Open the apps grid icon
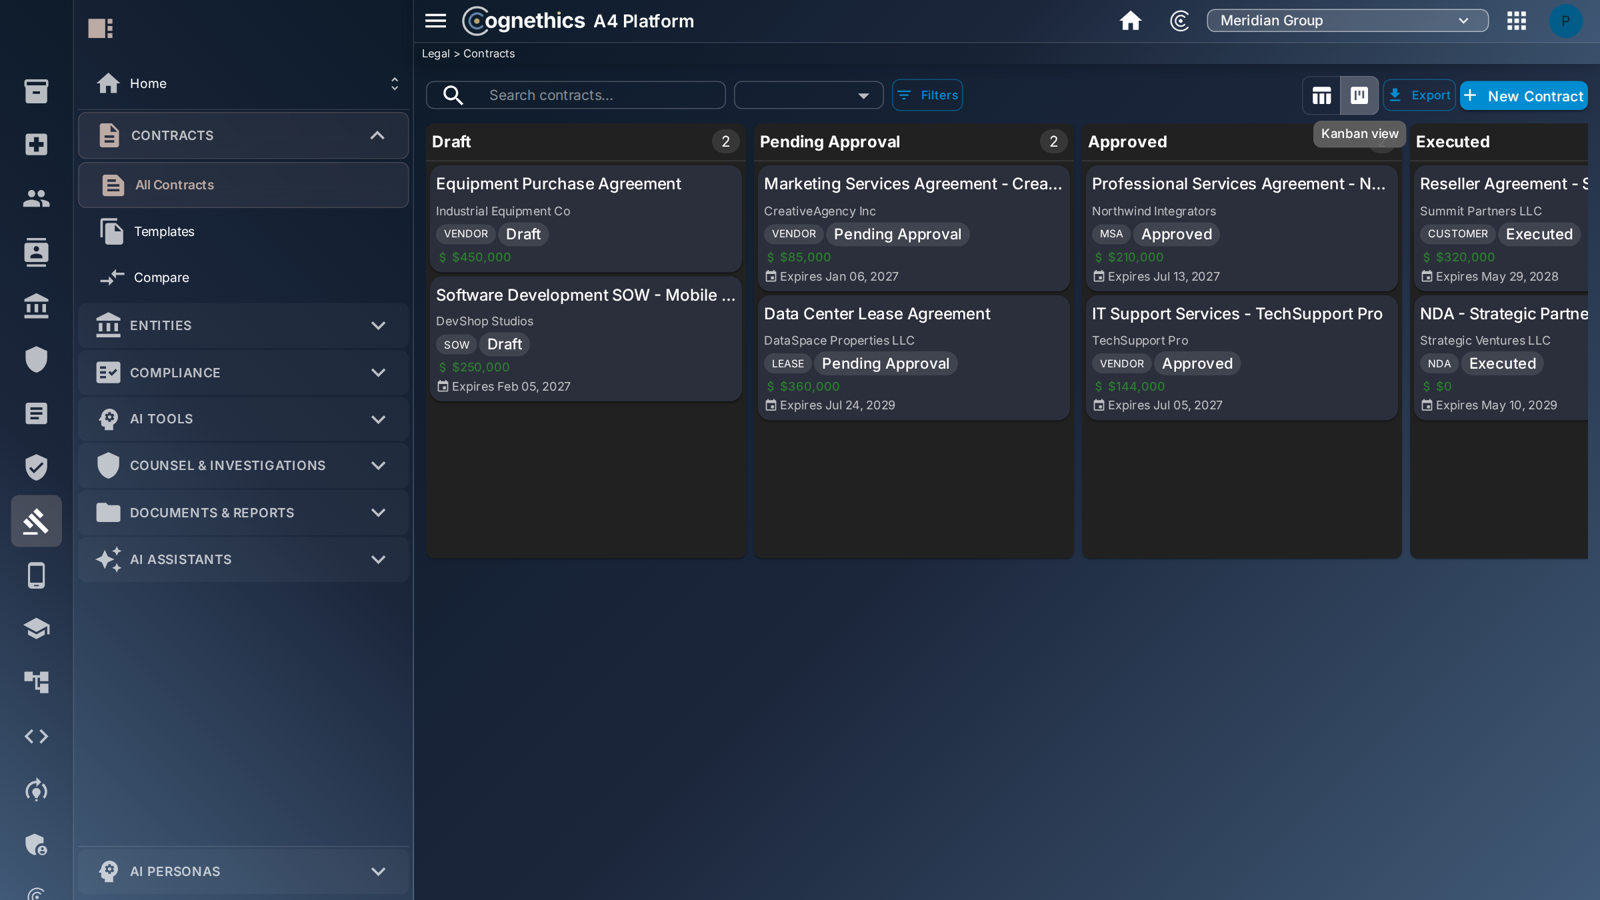The image size is (1600, 900). tap(1517, 21)
